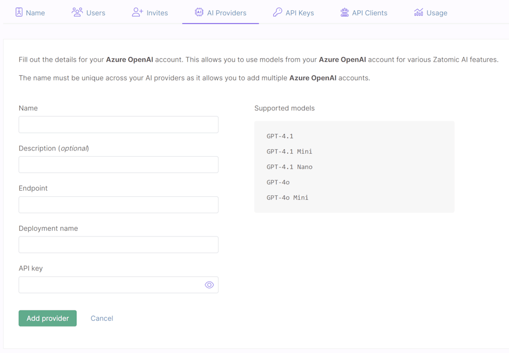Focus the Endpoint input field
The width and height of the screenshot is (509, 353).
coord(119,205)
